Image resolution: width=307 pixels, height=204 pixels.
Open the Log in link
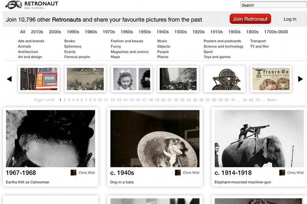[290, 19]
